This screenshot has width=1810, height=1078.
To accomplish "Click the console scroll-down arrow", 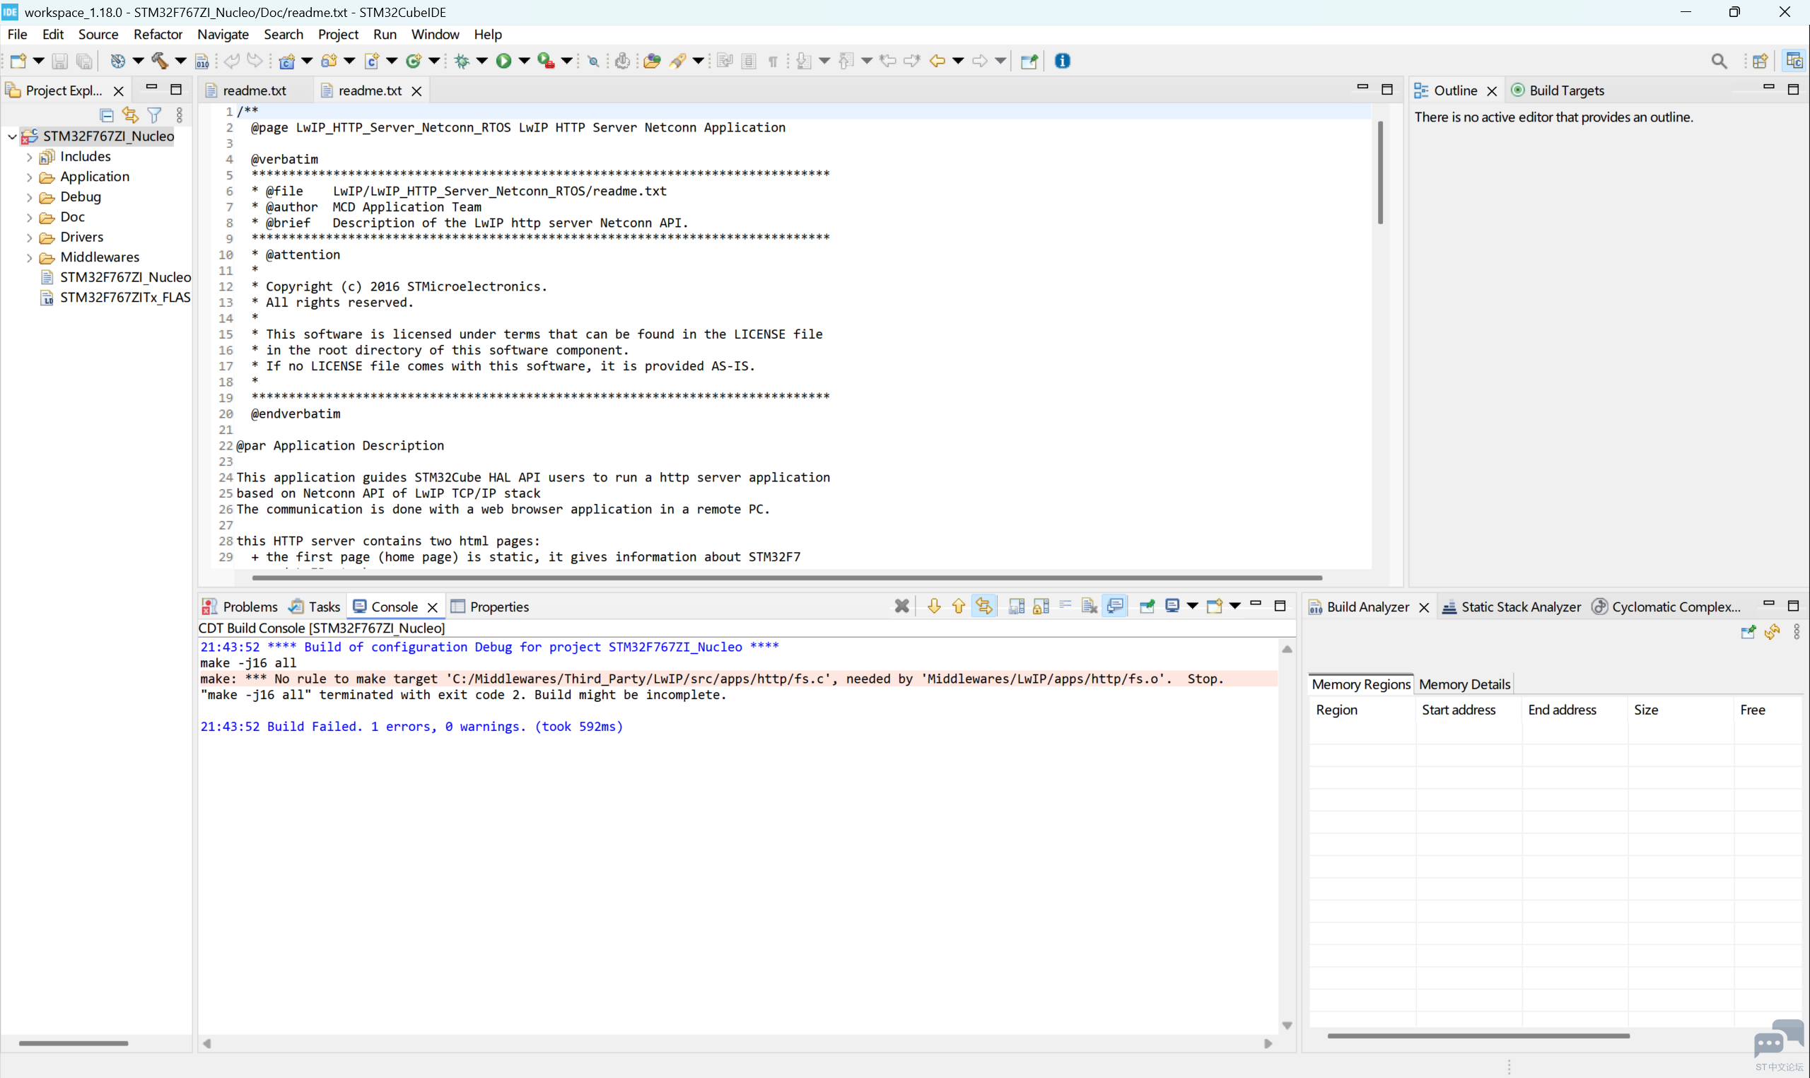I will pos(1286,1026).
